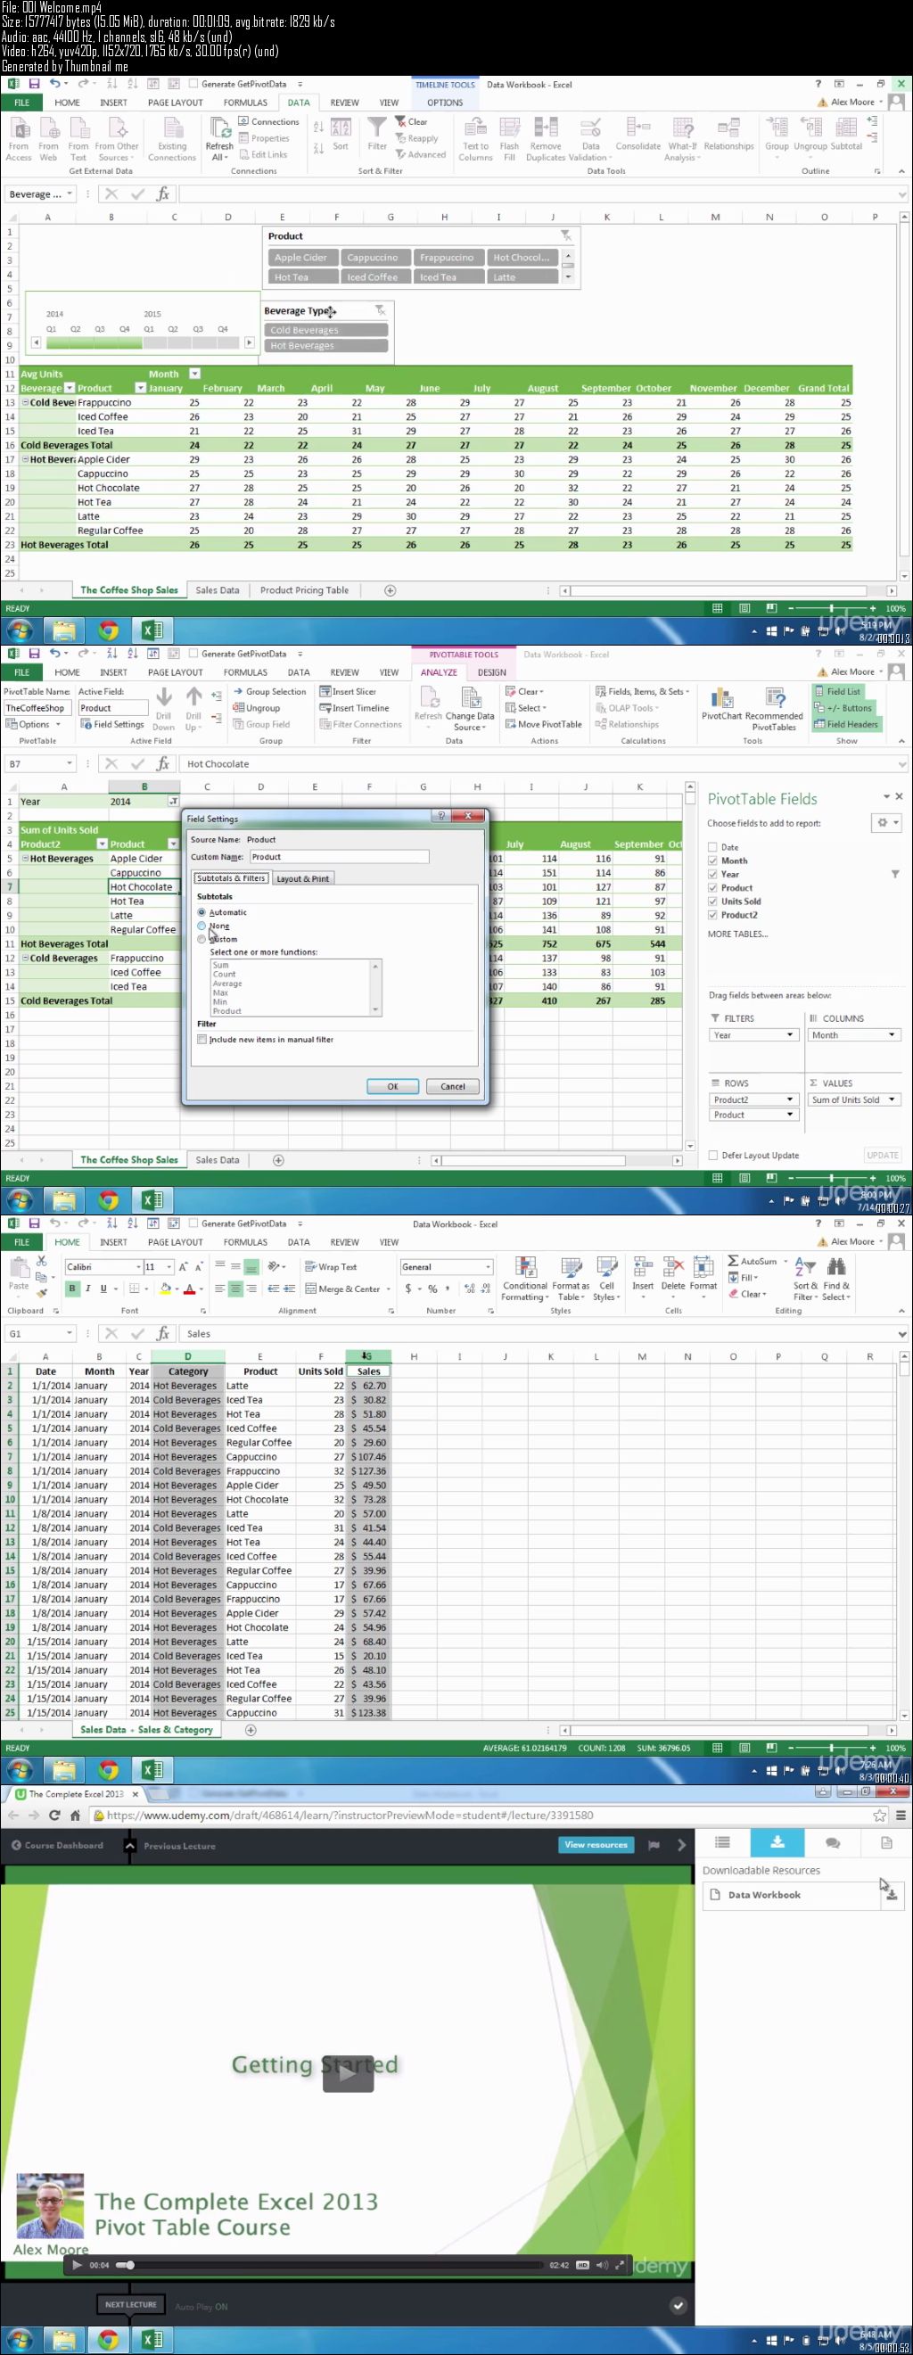Click Format as Table icon

571,1278
